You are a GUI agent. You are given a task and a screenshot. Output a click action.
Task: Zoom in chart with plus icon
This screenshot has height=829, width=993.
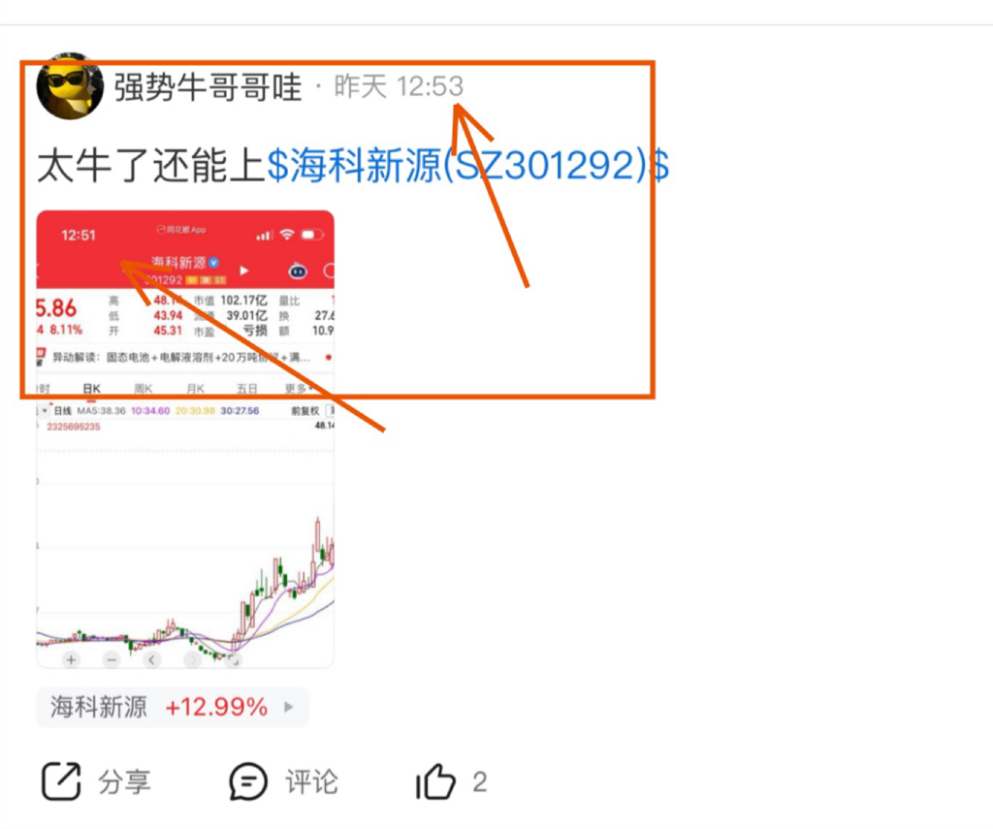point(71,660)
